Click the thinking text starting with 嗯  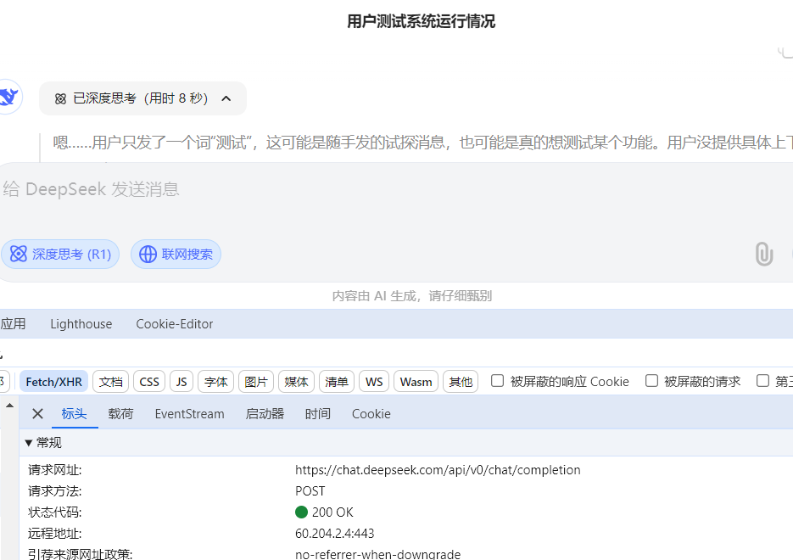(x=423, y=143)
